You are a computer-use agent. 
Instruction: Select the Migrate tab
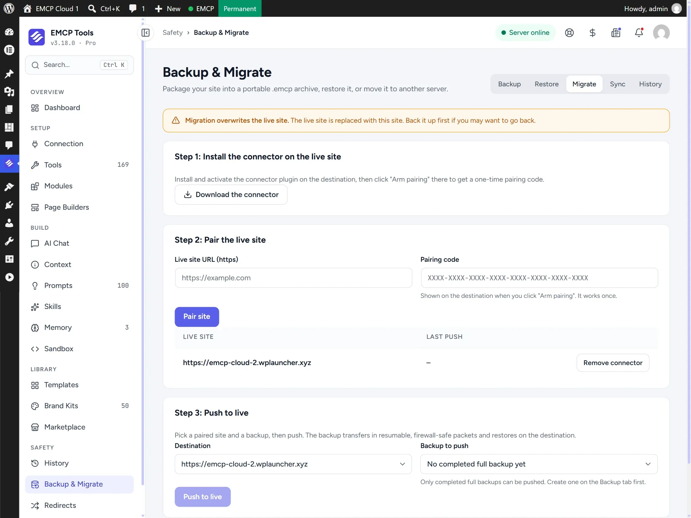(x=584, y=84)
